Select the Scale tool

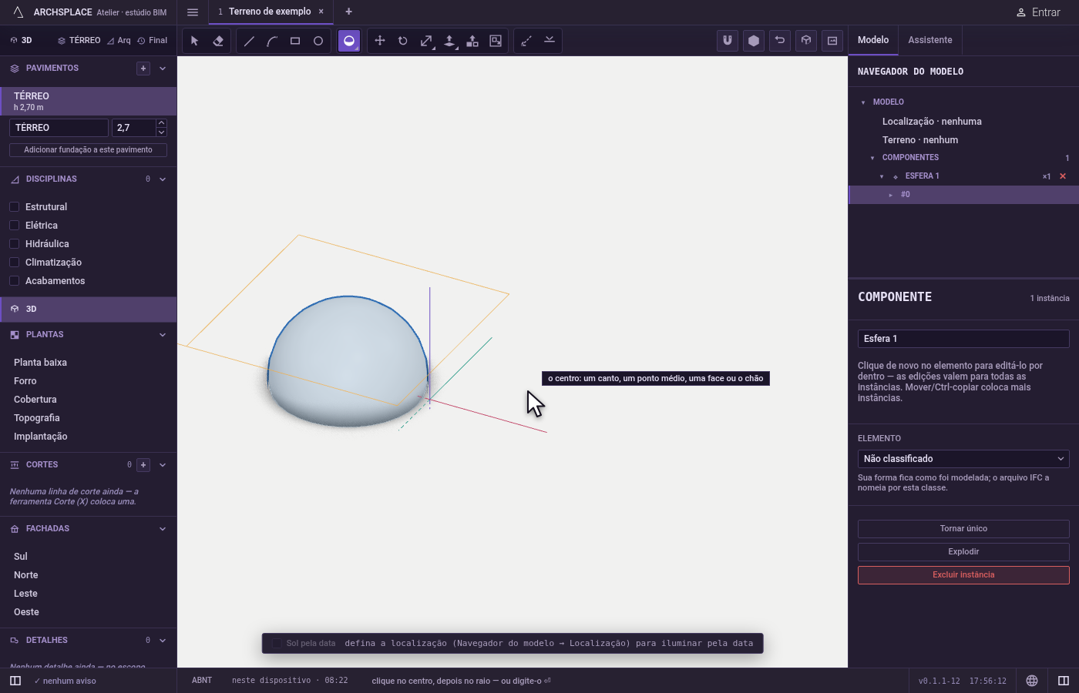point(426,41)
